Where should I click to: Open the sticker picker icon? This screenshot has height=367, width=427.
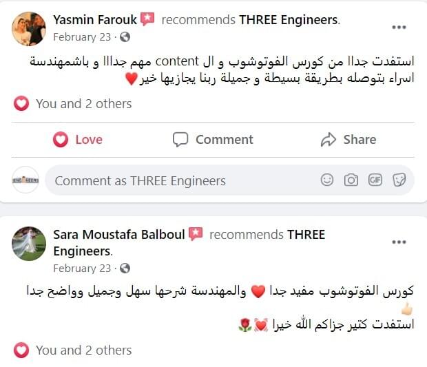[399, 180]
